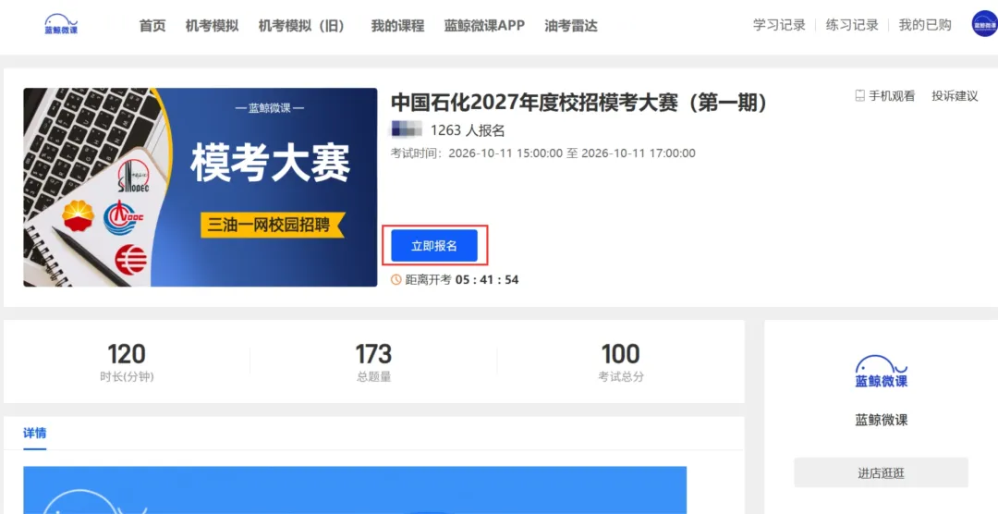Click the countdown 05 : 41 : 54

point(486,279)
